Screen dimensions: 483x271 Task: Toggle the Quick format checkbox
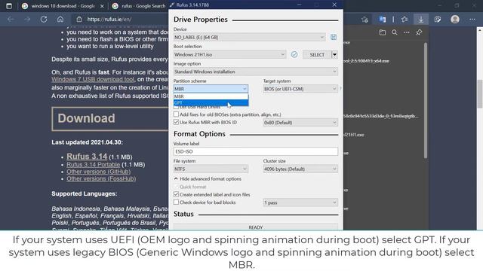tap(176, 187)
